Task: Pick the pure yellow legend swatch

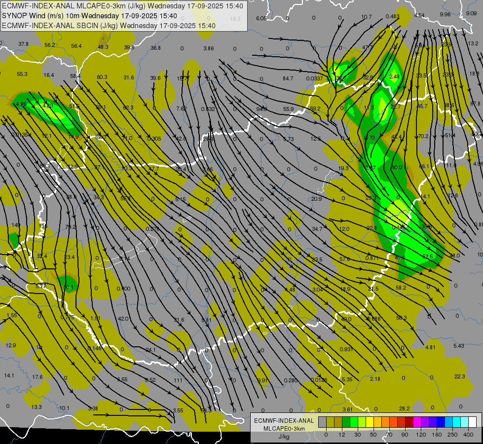Action: [370, 422]
